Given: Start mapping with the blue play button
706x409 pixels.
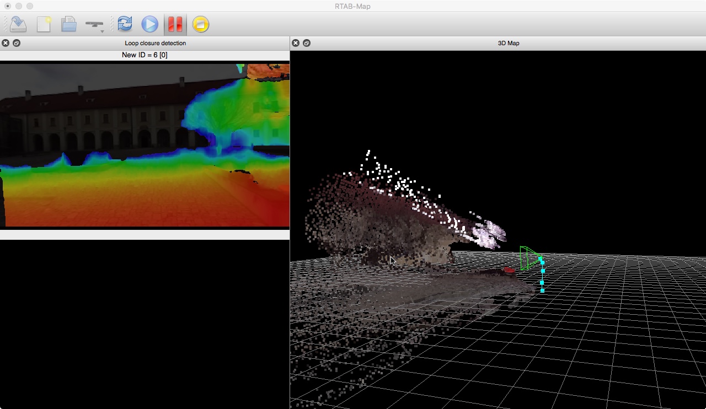Looking at the screenshot, I should [x=149, y=24].
